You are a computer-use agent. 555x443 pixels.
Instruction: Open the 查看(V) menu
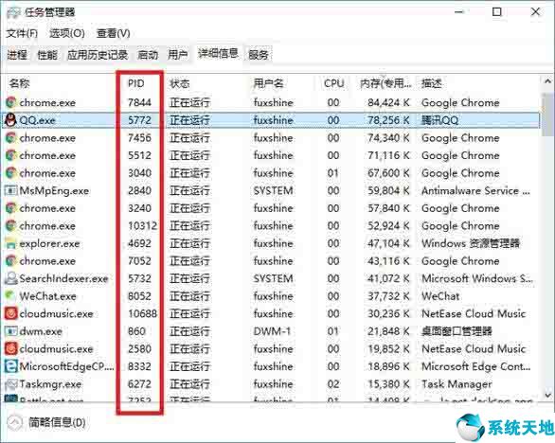click(x=114, y=34)
